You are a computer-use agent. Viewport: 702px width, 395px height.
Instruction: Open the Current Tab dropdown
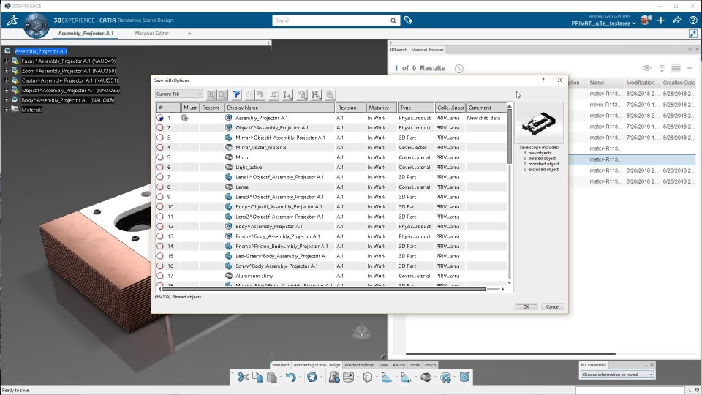click(178, 94)
